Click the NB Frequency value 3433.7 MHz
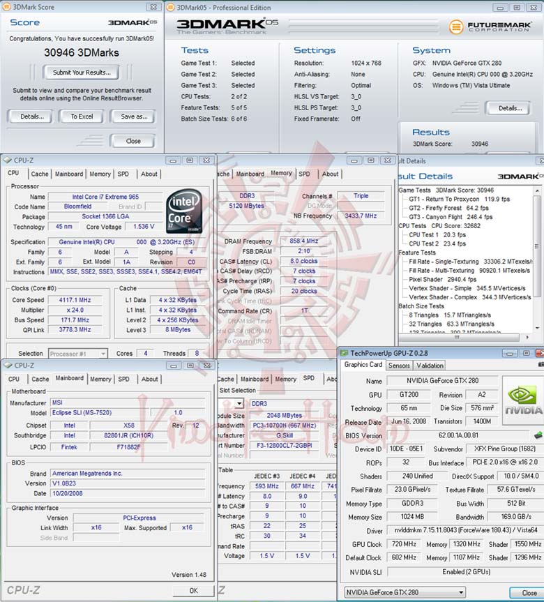The width and height of the screenshot is (544, 602). pos(361,216)
